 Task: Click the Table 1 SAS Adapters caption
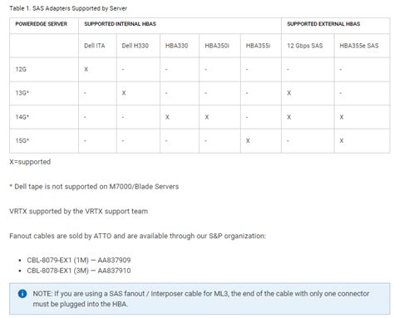[68, 8]
